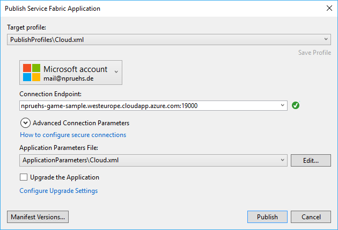The width and height of the screenshot is (338, 230).
Task: Click Edit button for parameters file
Action: click(311, 160)
